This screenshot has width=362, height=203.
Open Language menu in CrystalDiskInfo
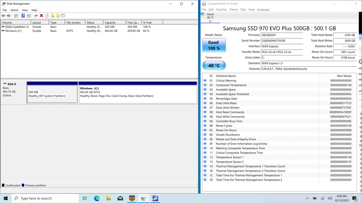(263, 9)
